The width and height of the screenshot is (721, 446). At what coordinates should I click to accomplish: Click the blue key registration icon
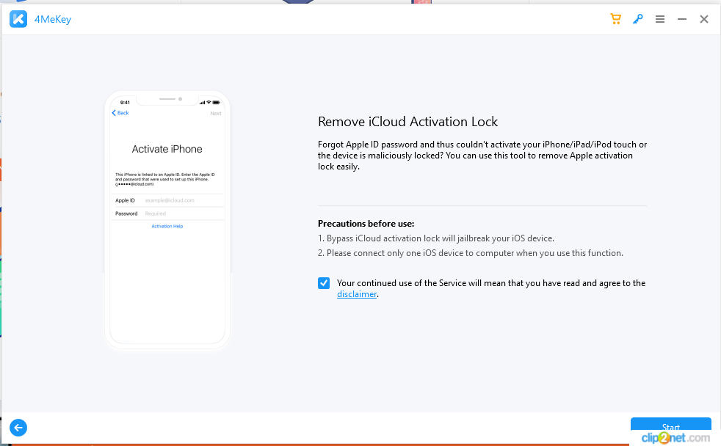click(x=637, y=19)
